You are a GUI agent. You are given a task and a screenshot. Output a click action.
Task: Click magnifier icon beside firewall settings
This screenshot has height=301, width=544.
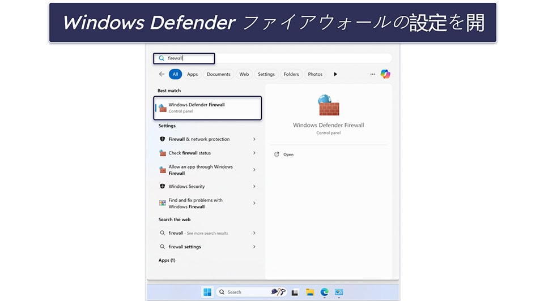(x=163, y=247)
